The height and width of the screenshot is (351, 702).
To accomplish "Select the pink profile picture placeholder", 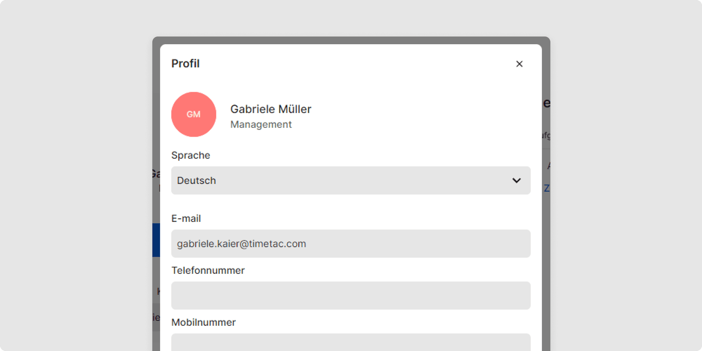I will 194,114.
